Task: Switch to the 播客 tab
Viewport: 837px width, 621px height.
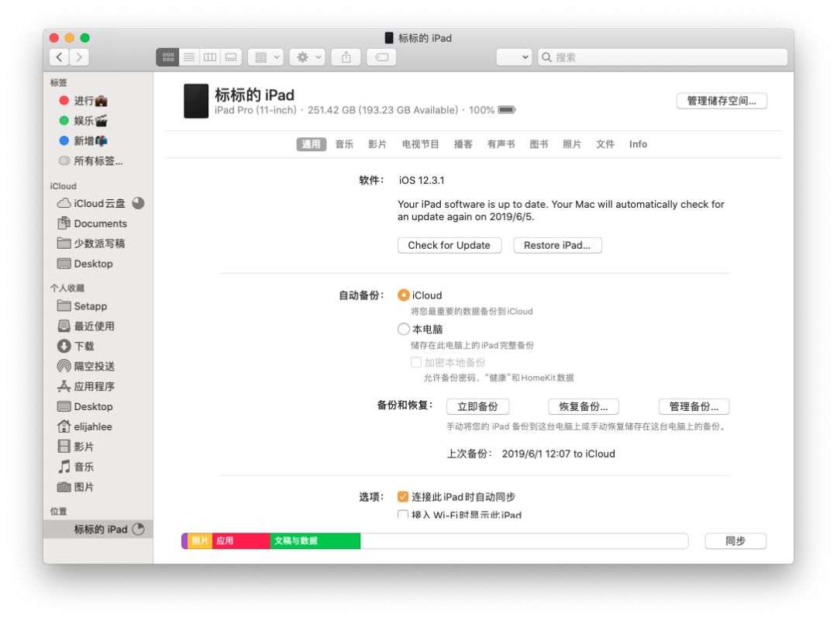Action: [x=463, y=144]
